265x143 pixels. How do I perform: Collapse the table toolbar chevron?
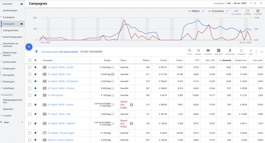coord(262,52)
